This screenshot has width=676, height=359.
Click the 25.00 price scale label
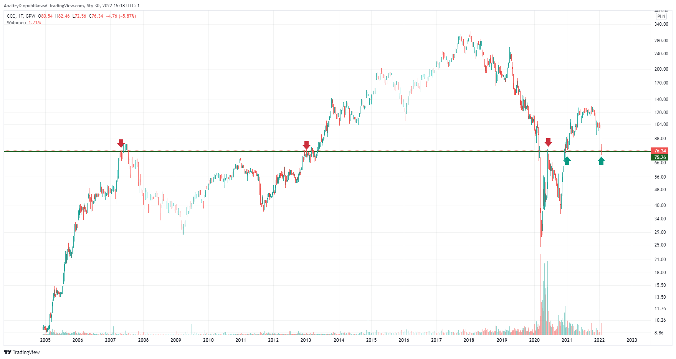click(660, 245)
